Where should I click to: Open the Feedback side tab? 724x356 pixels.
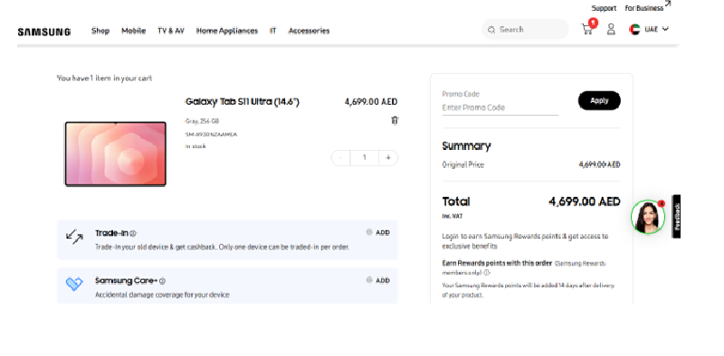click(x=676, y=216)
